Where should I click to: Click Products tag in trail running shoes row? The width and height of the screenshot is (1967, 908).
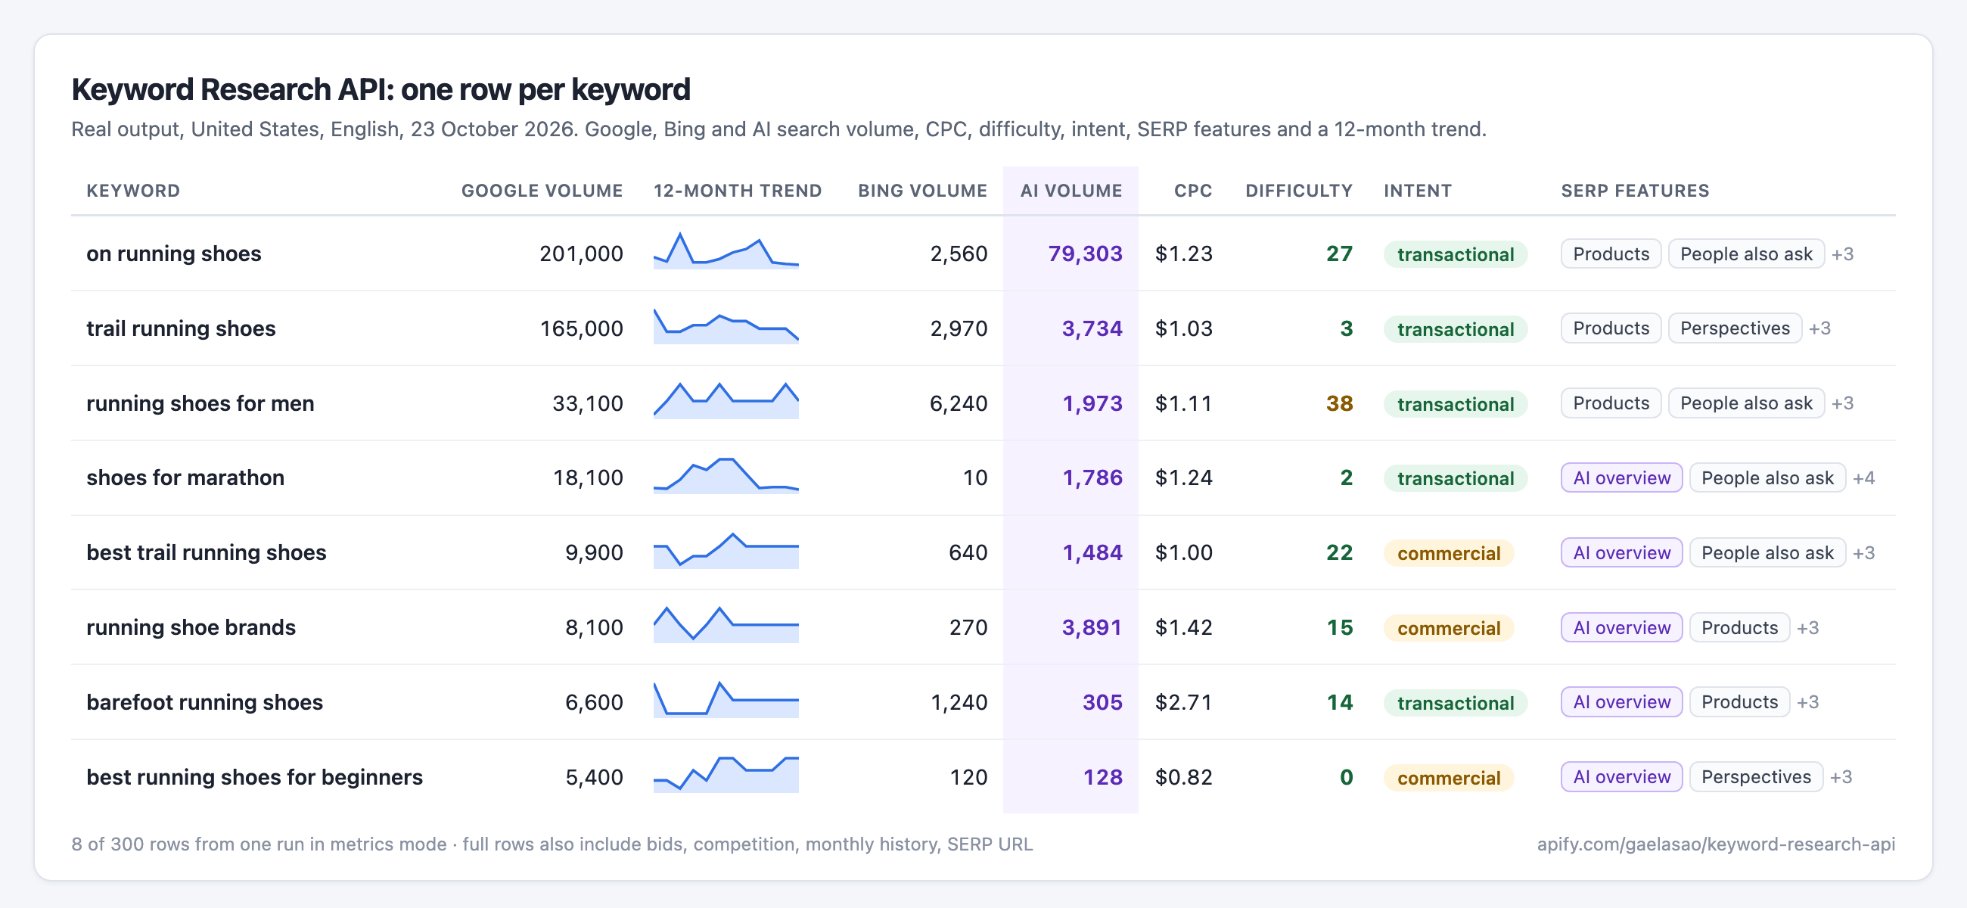(x=1611, y=328)
